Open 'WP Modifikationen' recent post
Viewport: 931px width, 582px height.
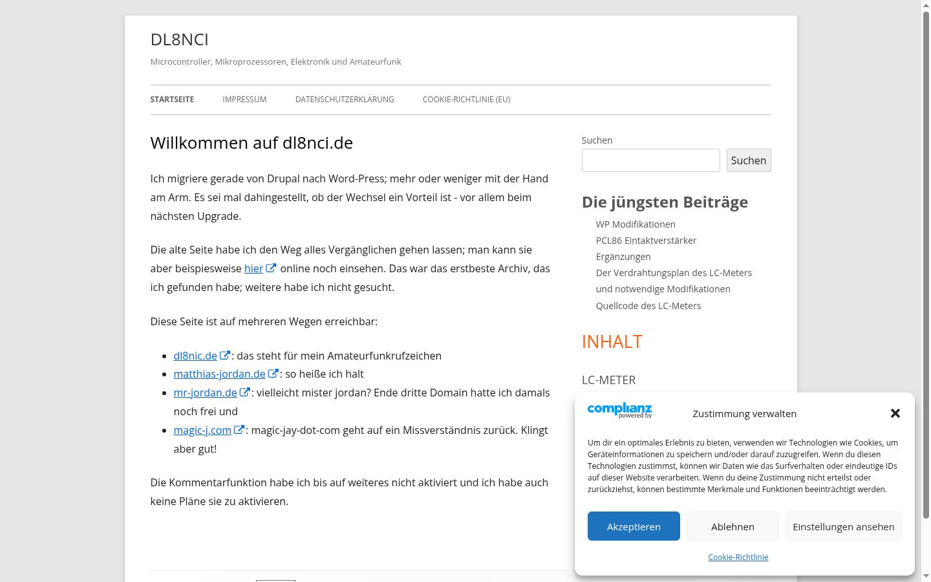tap(636, 224)
